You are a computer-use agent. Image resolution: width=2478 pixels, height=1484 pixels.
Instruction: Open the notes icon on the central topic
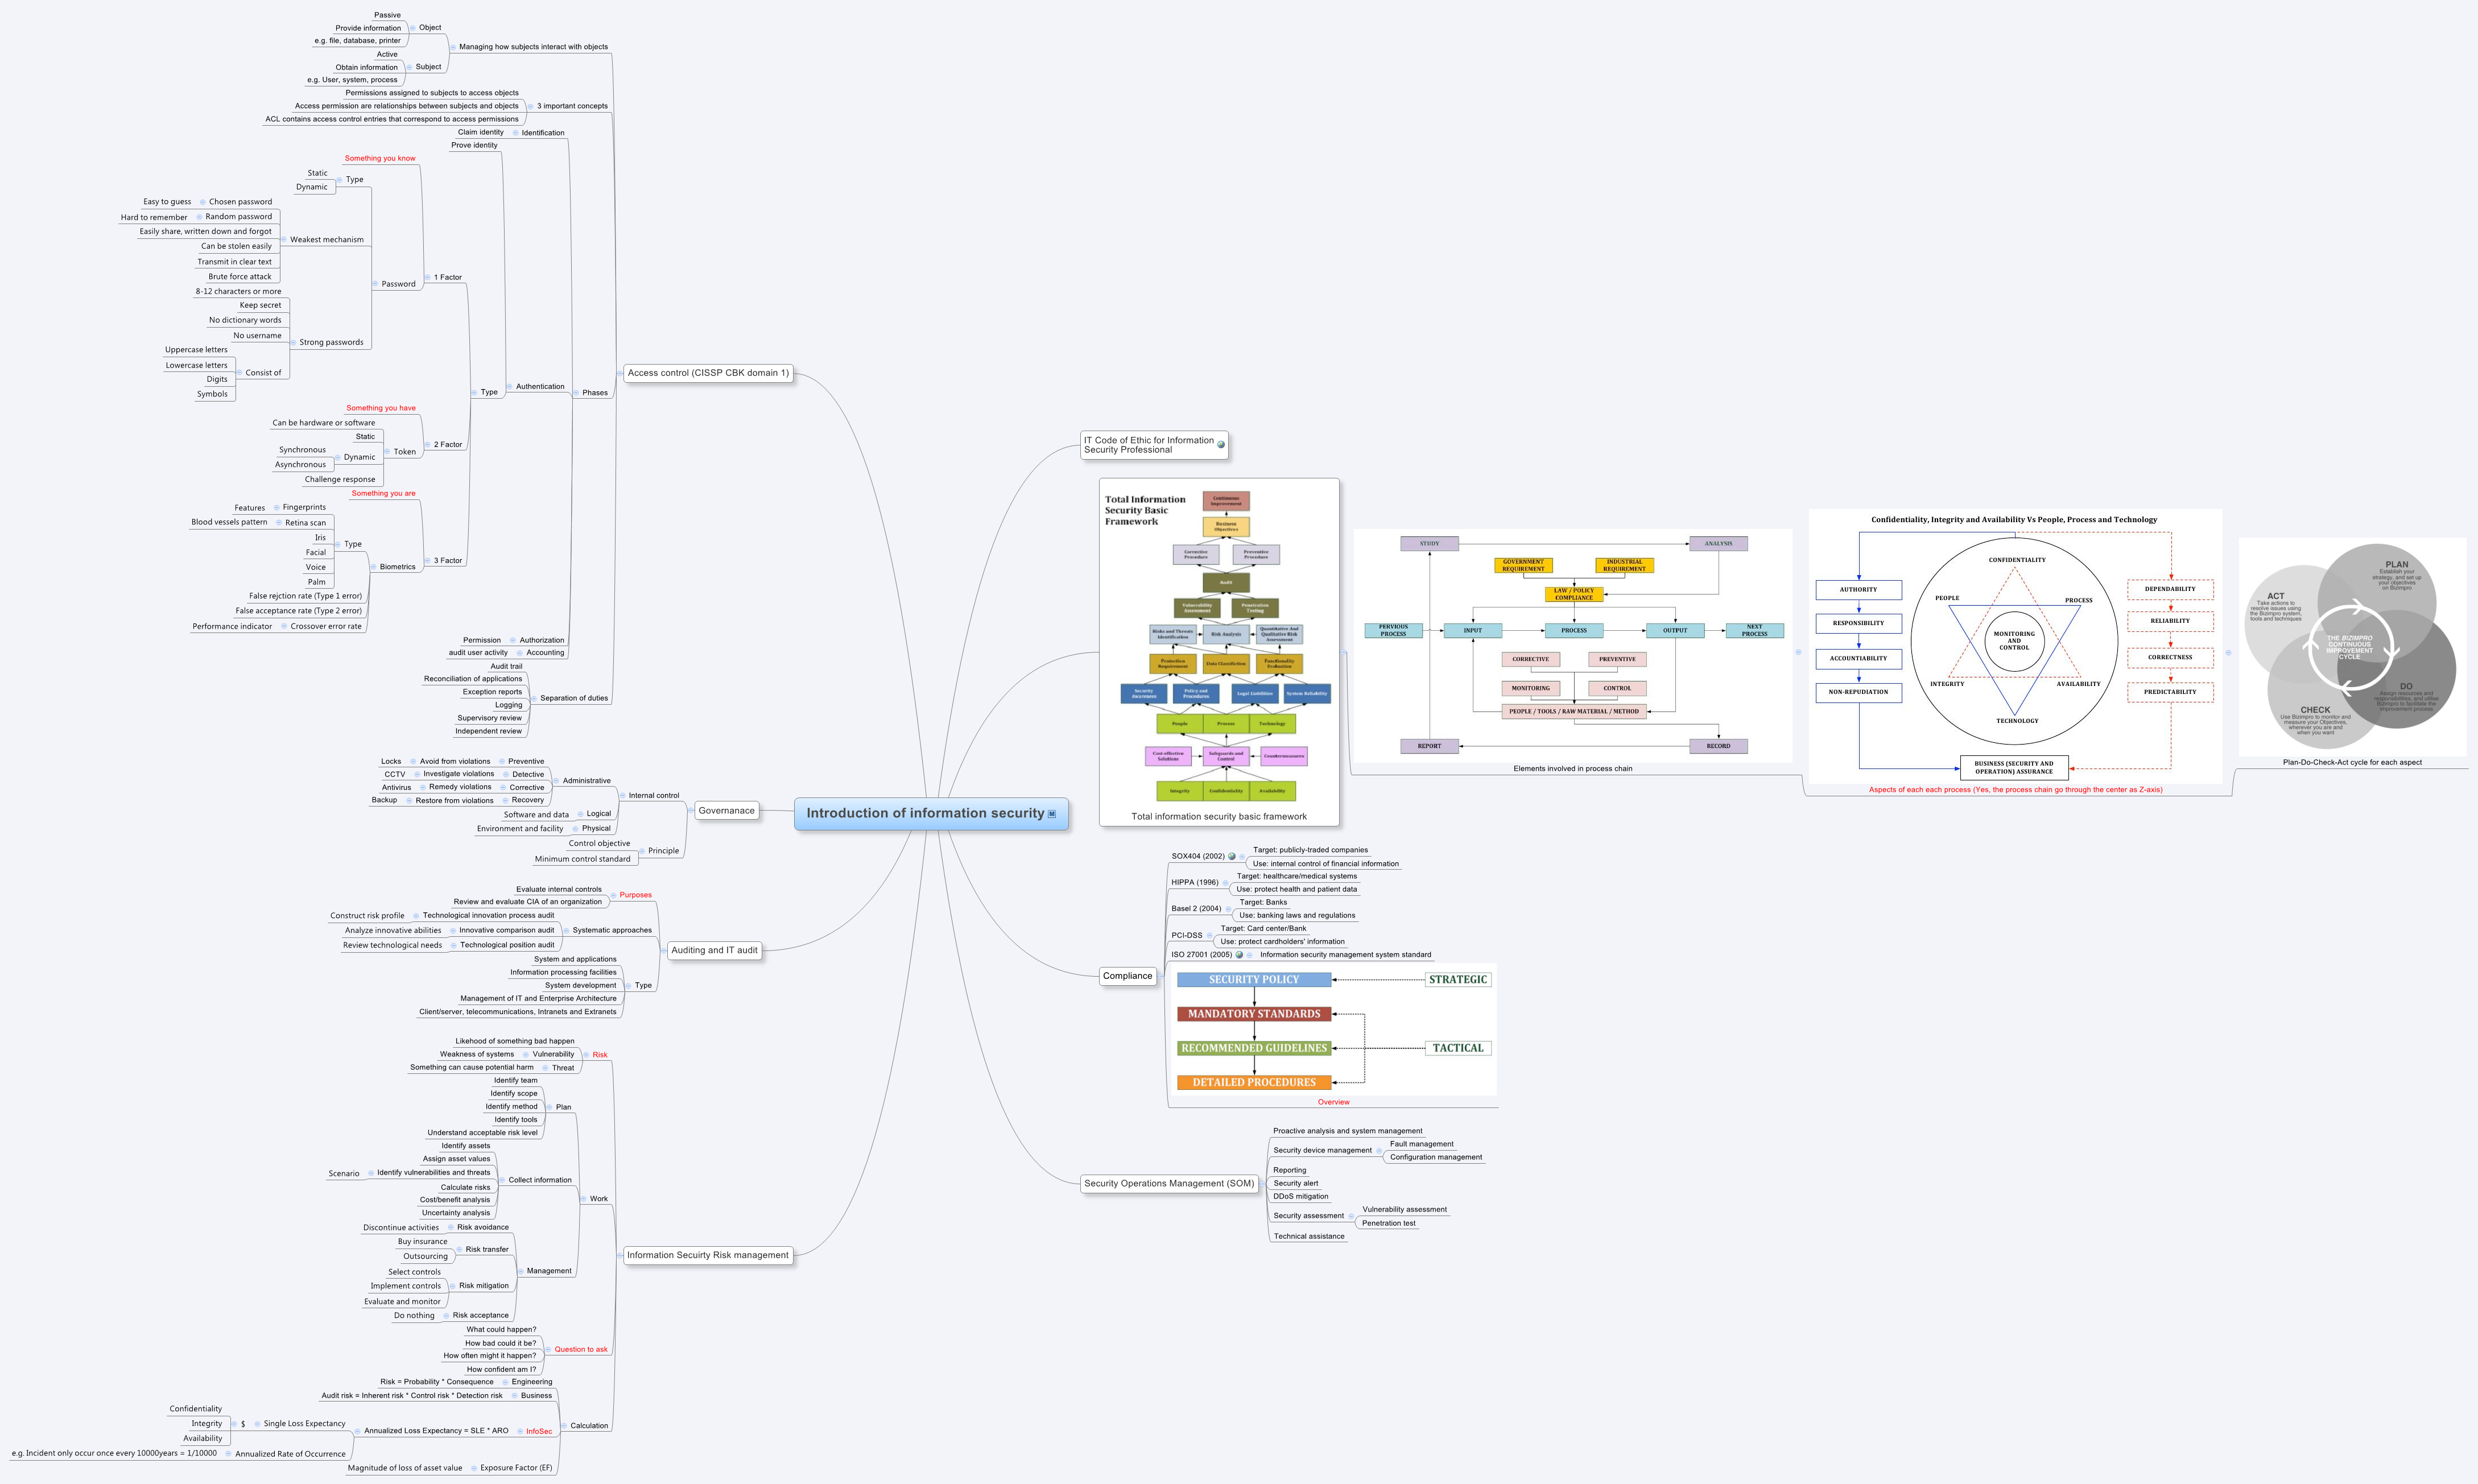[1051, 814]
